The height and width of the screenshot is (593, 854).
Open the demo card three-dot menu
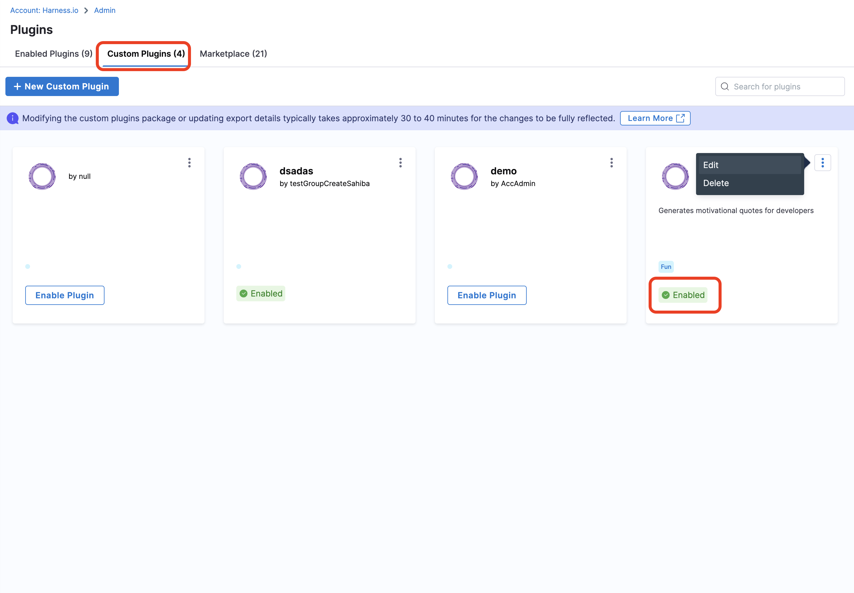(x=611, y=163)
